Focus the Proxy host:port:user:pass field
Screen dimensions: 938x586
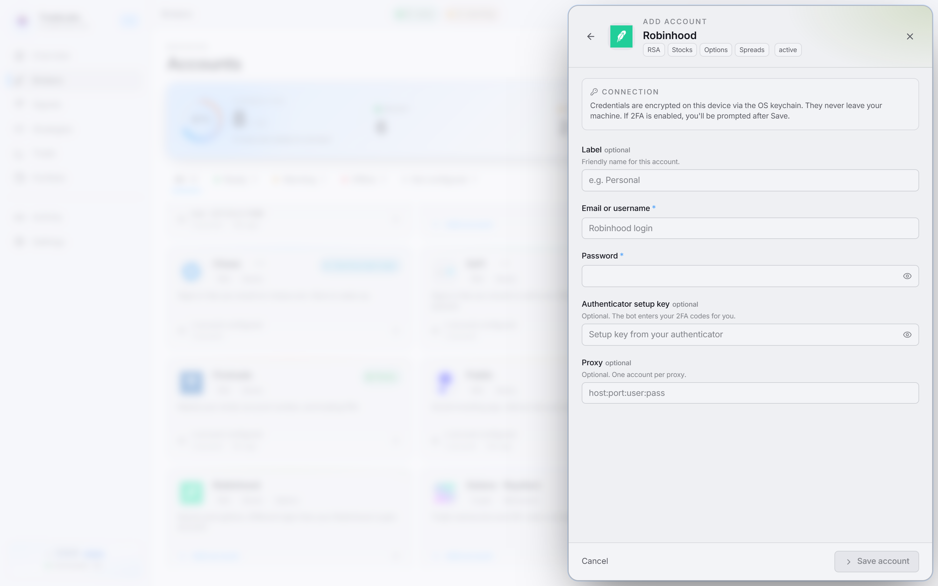click(x=750, y=393)
